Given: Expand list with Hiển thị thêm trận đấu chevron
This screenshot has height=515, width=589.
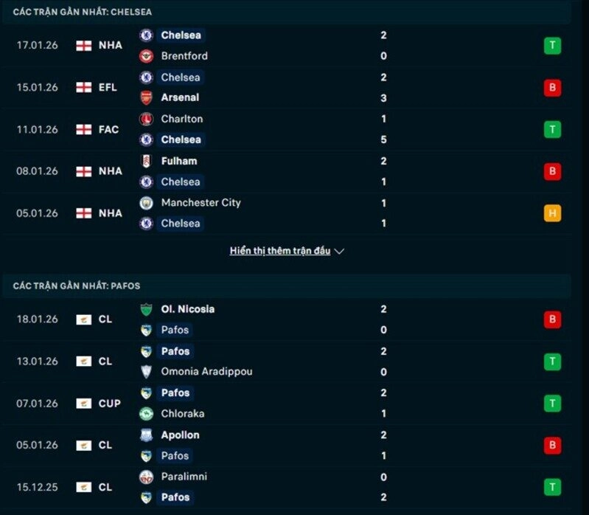Looking at the screenshot, I should [x=339, y=252].
